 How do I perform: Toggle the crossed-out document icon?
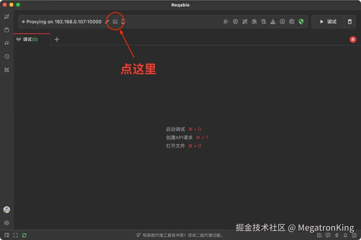264,22
